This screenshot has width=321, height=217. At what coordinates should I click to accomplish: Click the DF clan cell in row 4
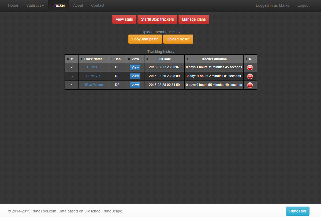[x=117, y=85]
